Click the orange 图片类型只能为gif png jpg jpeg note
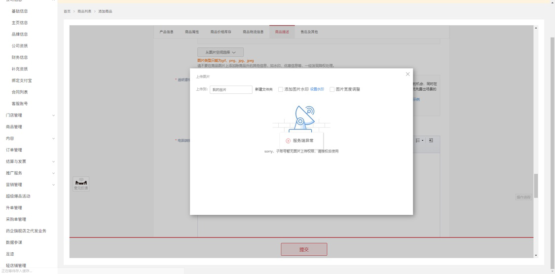Viewport: 555px width, 274px height. point(225,61)
